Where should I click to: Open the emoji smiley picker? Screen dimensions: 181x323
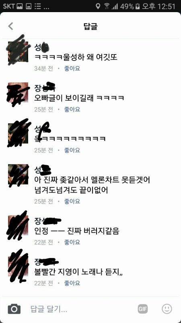click(167, 309)
